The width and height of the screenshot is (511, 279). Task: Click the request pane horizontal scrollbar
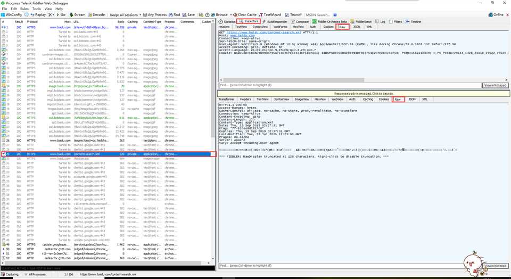click(x=293, y=79)
